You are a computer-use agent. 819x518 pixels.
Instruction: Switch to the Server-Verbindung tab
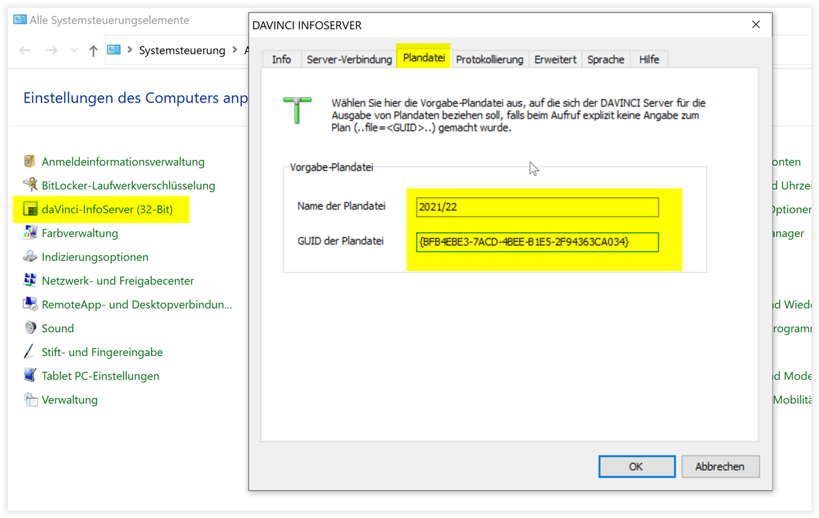349,59
